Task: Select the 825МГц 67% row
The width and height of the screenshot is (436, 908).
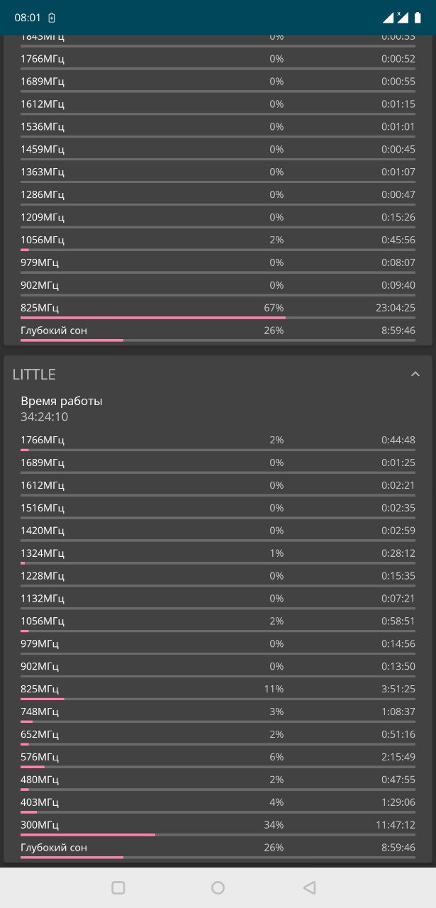Action: 218,309
